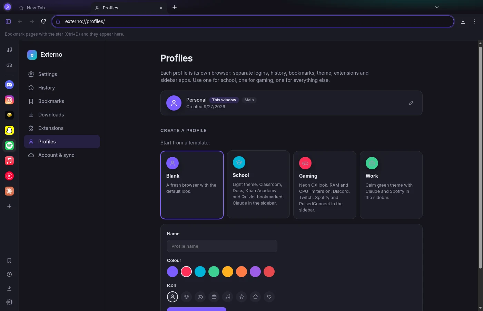This screenshot has width=483, height=311.
Task: Toggle the sidebar panel button in the toolbar
Action: (8, 21)
